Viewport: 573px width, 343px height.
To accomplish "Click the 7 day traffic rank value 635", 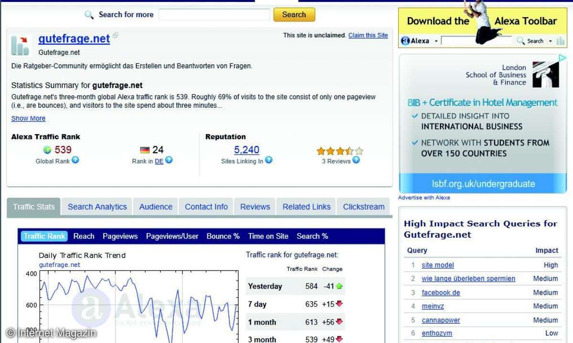I will pos(311,304).
